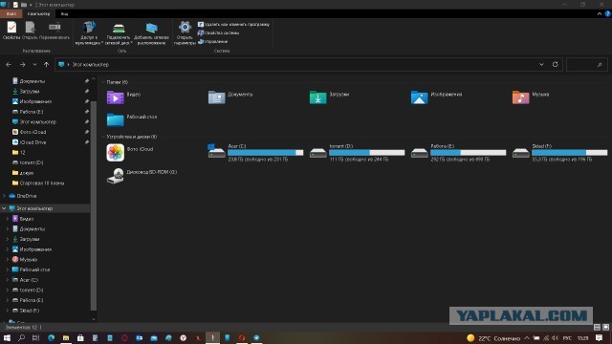
Task: Open Свойства in the ribbon
Action: (11, 31)
